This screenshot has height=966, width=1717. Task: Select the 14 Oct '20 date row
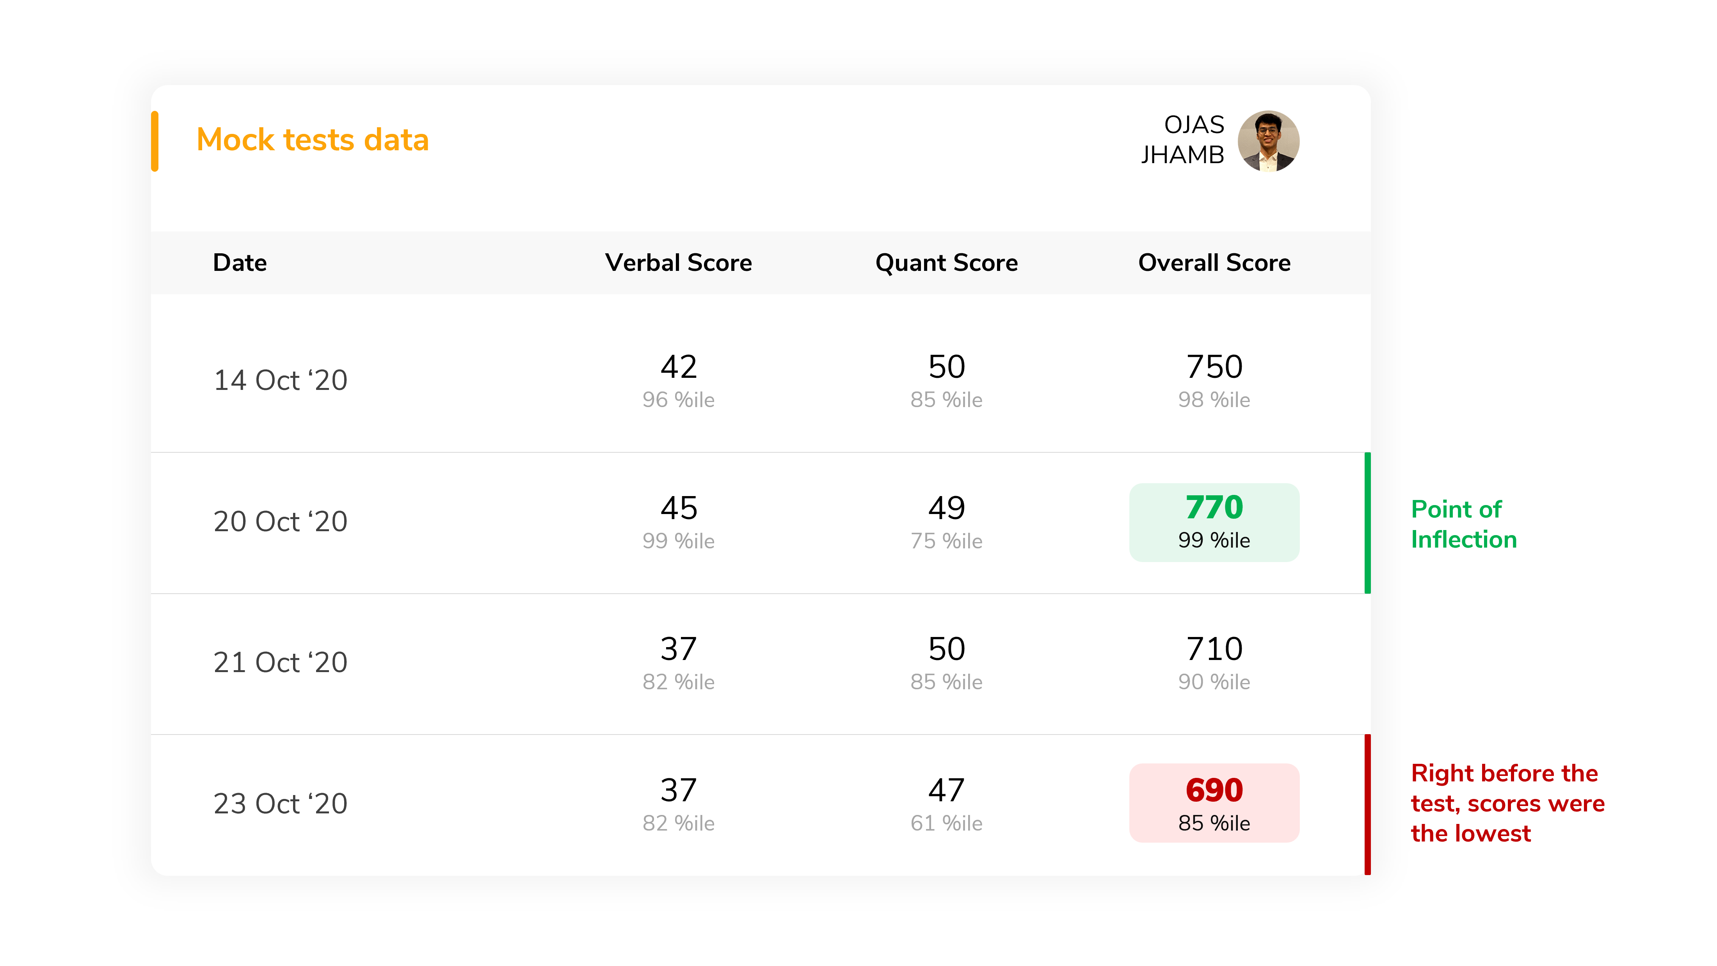click(280, 380)
